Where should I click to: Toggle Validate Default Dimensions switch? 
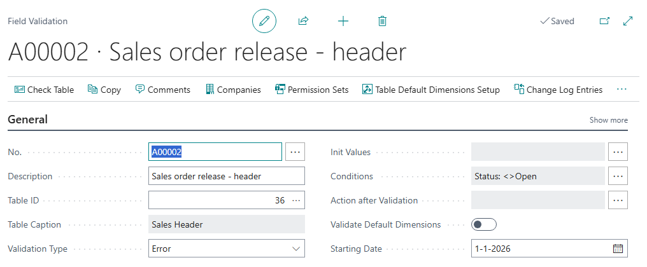483,224
